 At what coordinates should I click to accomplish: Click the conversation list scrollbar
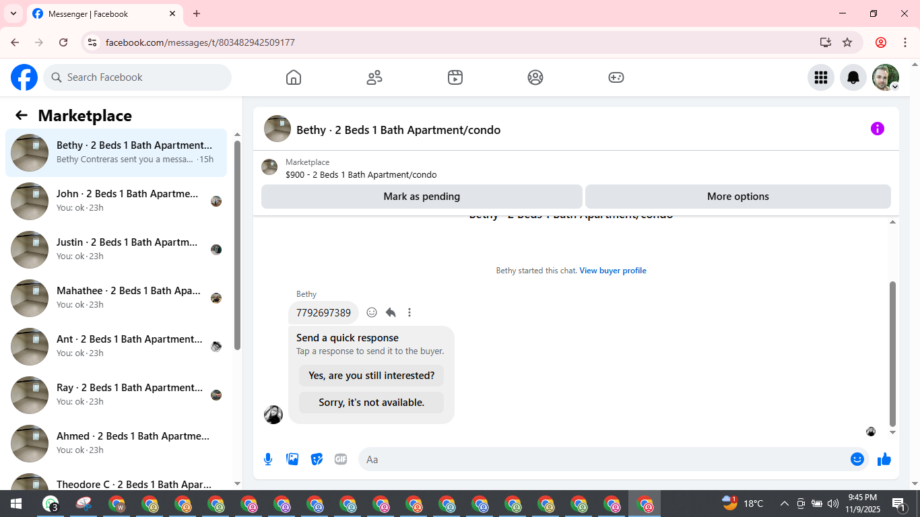tap(237, 246)
